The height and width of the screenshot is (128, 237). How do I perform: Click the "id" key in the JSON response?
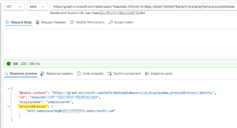click(22, 97)
